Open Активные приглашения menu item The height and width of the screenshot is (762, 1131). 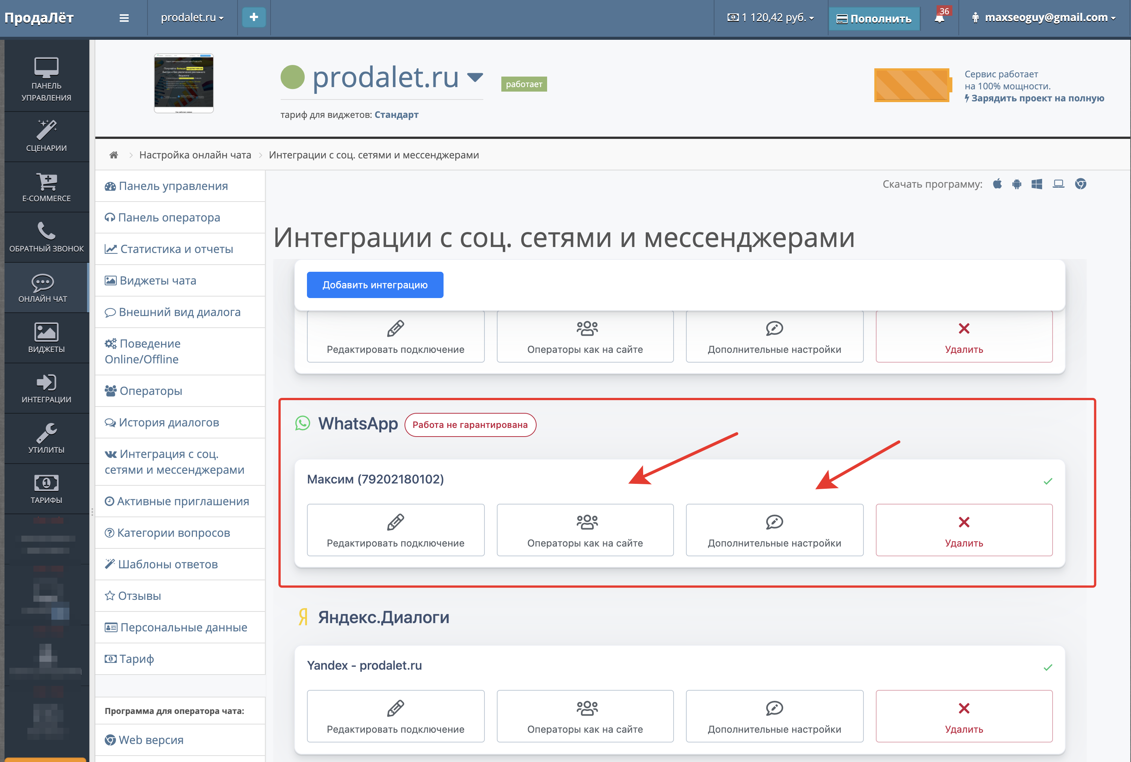tap(180, 501)
